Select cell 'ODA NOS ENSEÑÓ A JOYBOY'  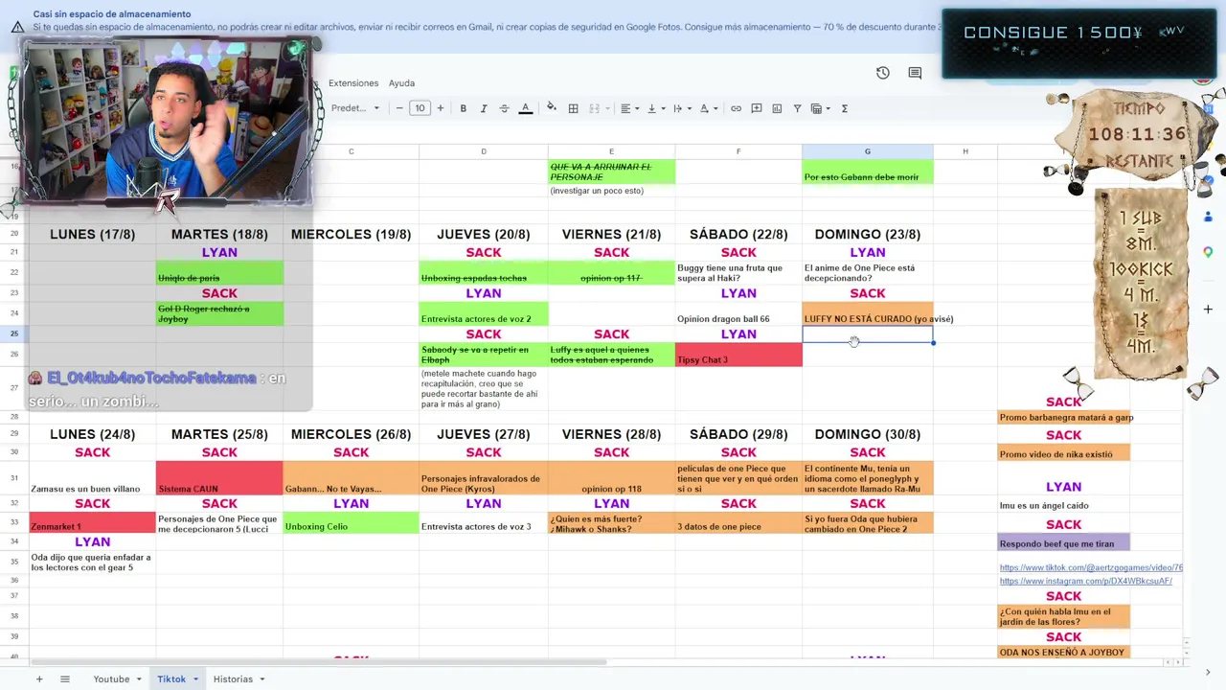1063,653
